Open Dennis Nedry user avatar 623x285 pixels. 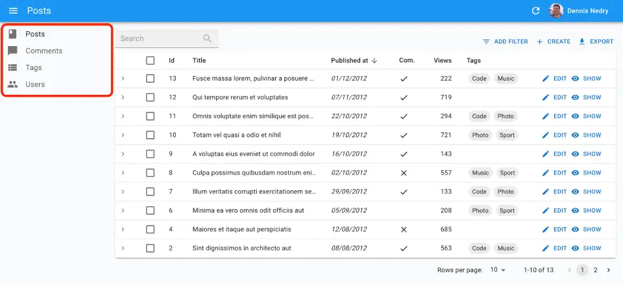(x=556, y=11)
